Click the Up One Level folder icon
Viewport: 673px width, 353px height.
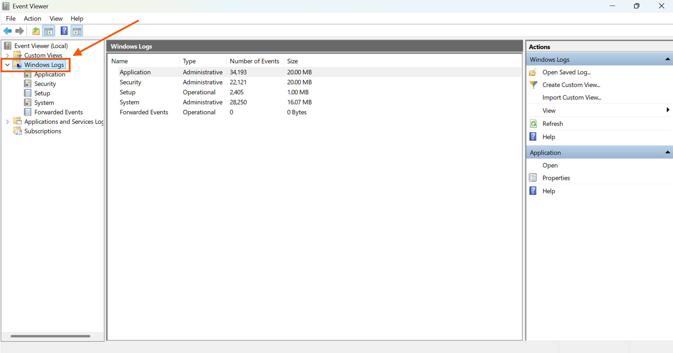[x=36, y=31]
